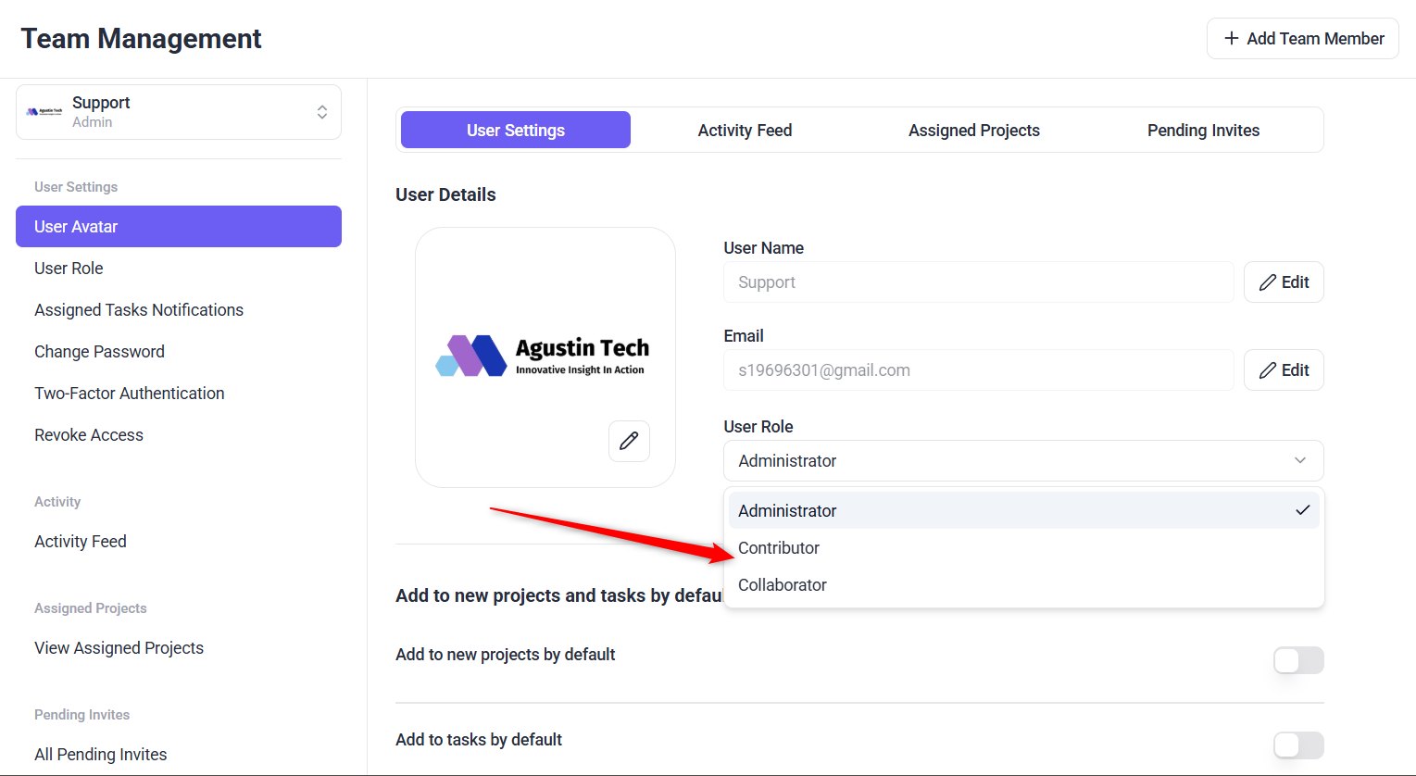Open Two-Factor Authentication in the sidebar
The height and width of the screenshot is (776, 1416).
(130, 394)
